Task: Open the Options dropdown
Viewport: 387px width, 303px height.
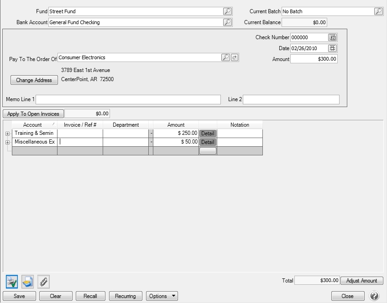Action: [x=162, y=296]
